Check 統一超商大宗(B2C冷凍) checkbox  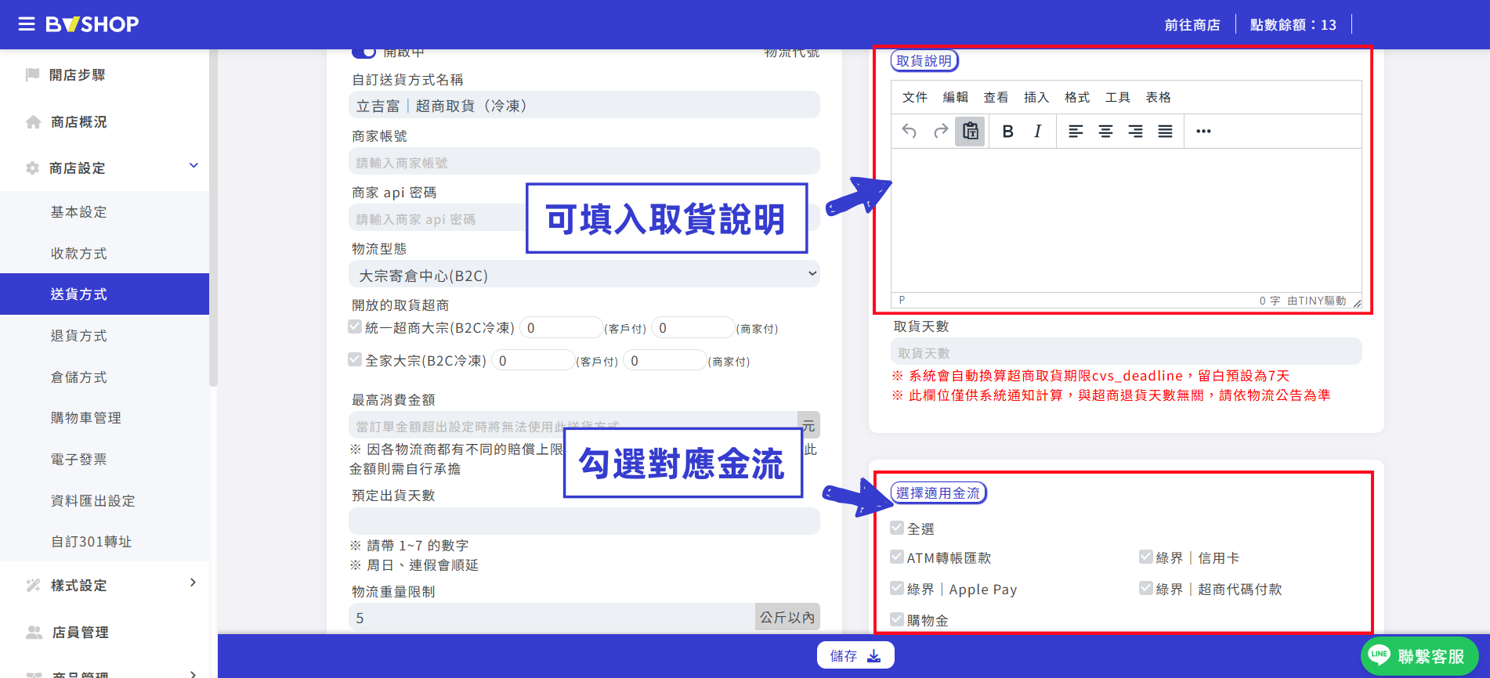point(355,326)
